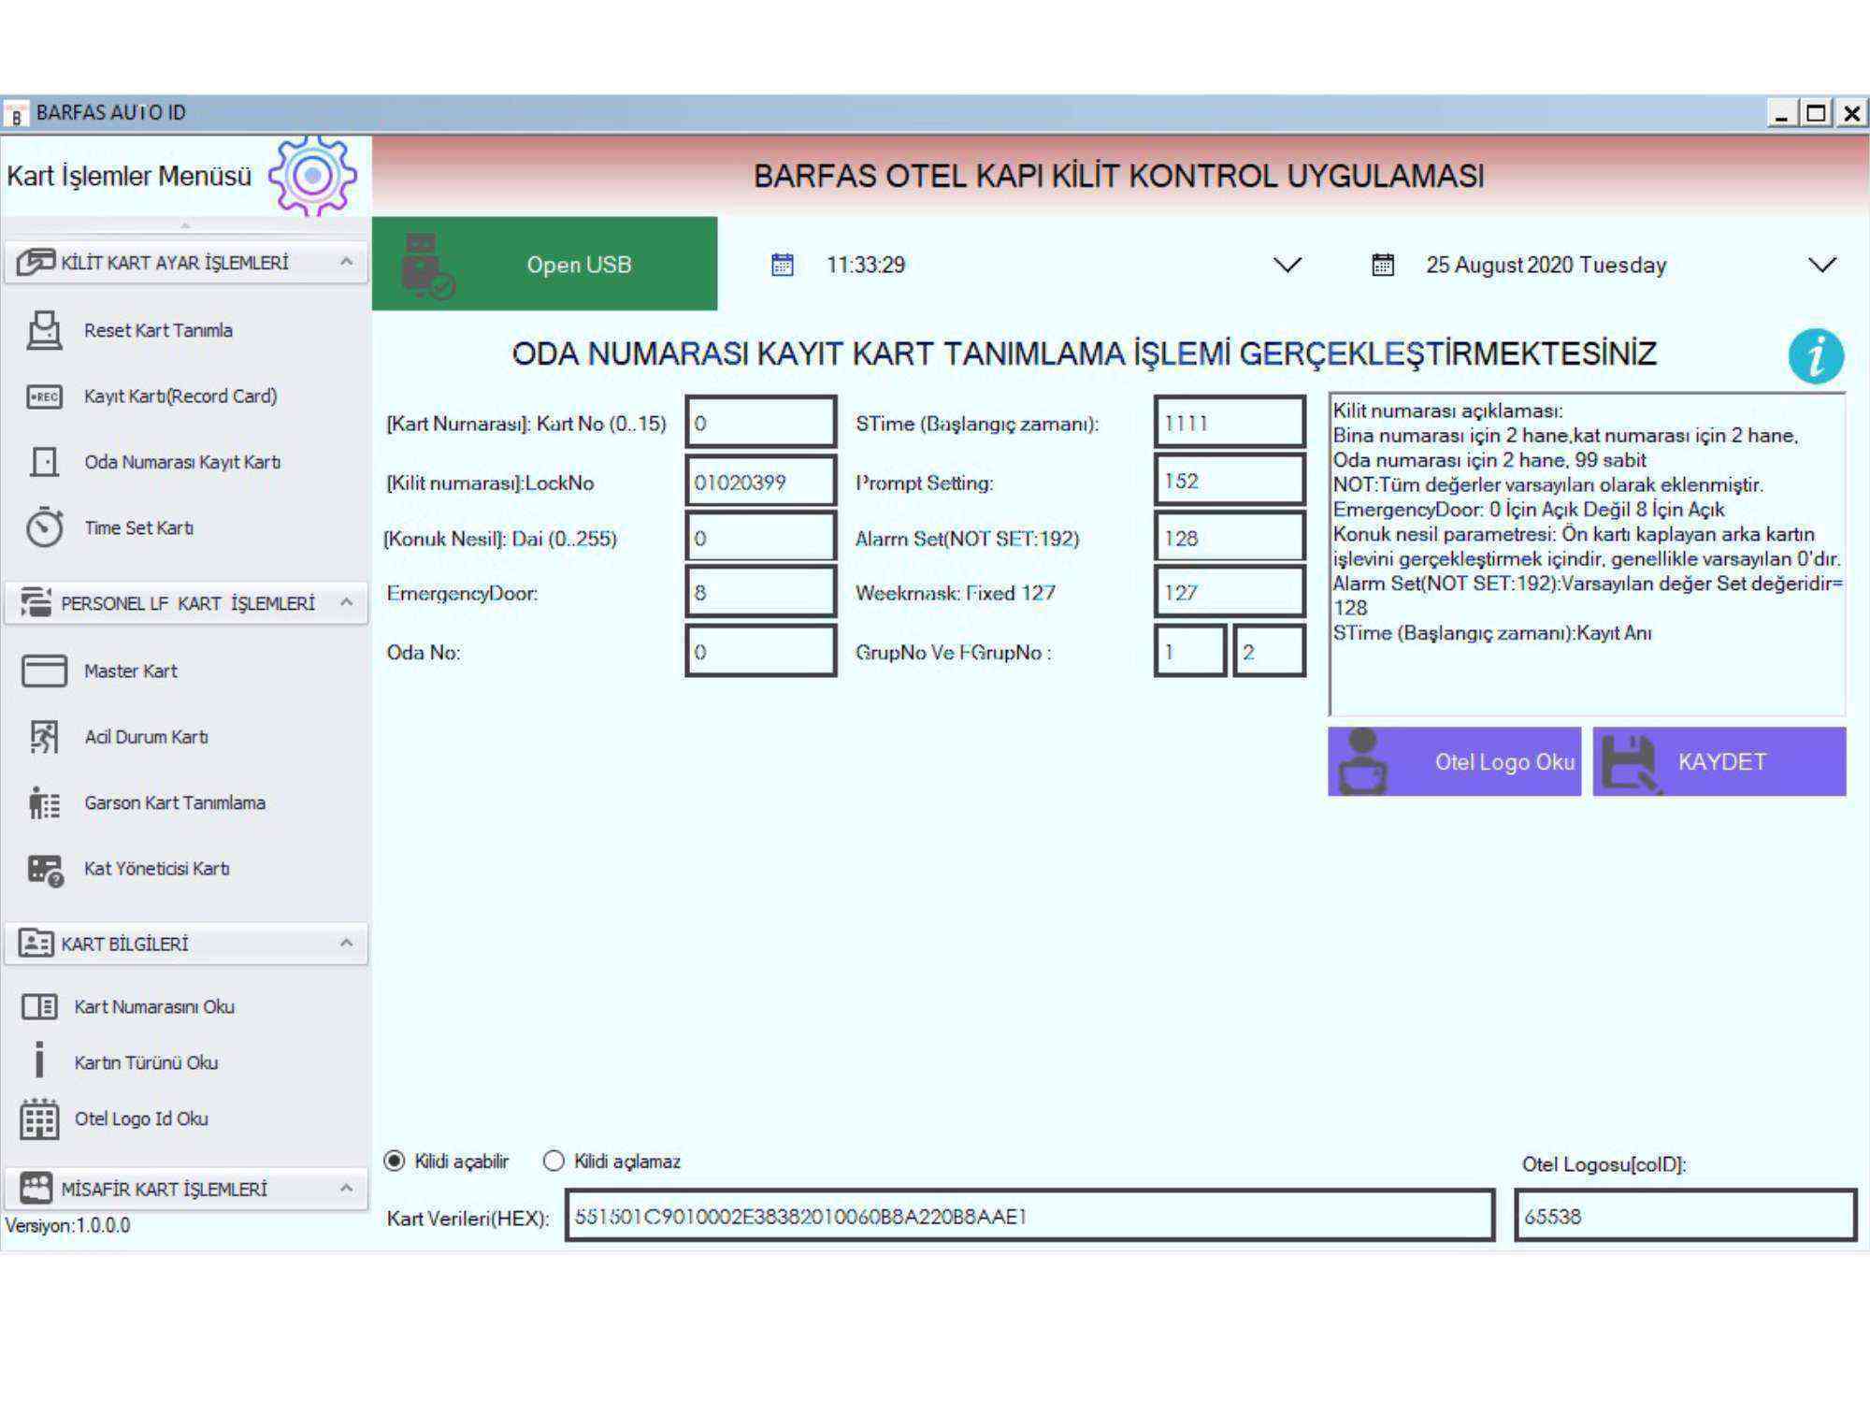
Task: Click the Open USB button
Action: coord(544,264)
